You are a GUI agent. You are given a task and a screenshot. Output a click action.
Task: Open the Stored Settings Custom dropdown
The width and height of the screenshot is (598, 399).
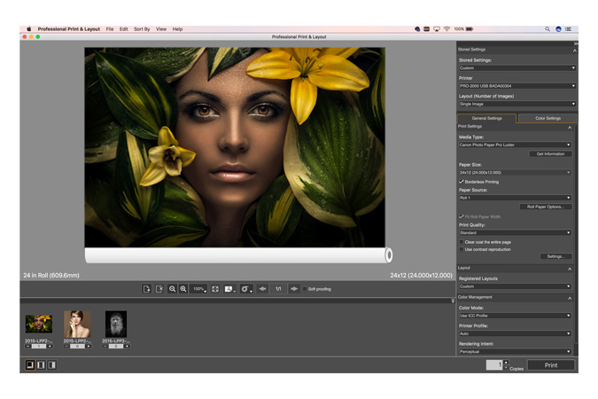pos(516,68)
